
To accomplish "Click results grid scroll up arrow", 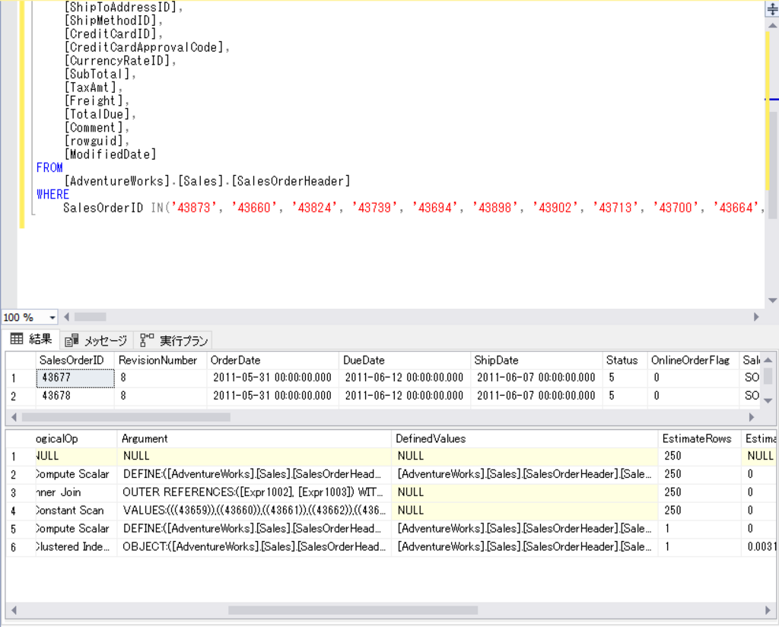I will tap(768, 360).
